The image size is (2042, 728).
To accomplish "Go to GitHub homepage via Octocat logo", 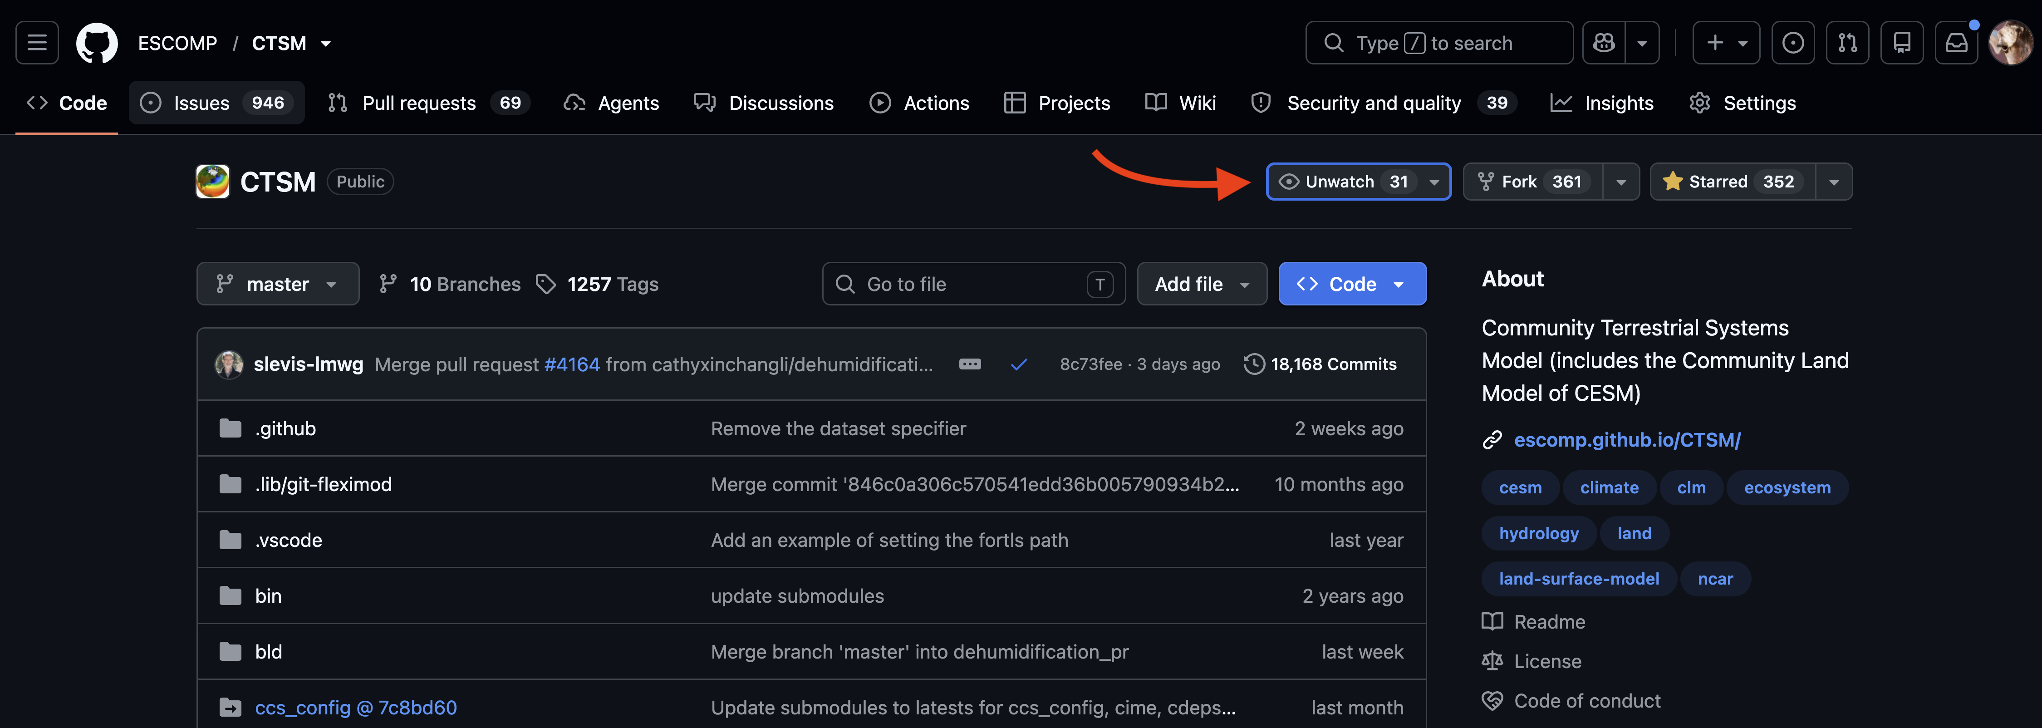I will [97, 43].
